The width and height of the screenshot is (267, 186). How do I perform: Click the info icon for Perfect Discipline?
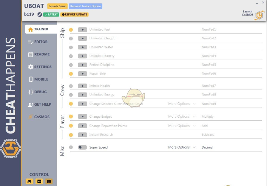tap(71, 65)
